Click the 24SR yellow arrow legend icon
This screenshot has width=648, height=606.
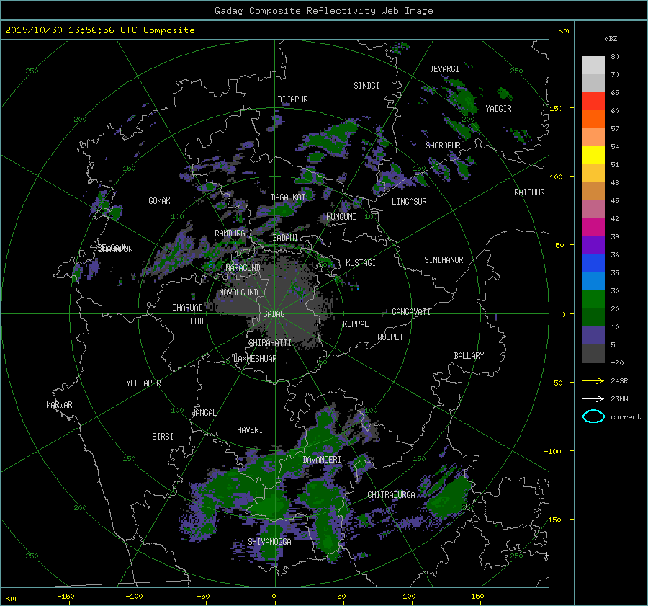(x=593, y=380)
